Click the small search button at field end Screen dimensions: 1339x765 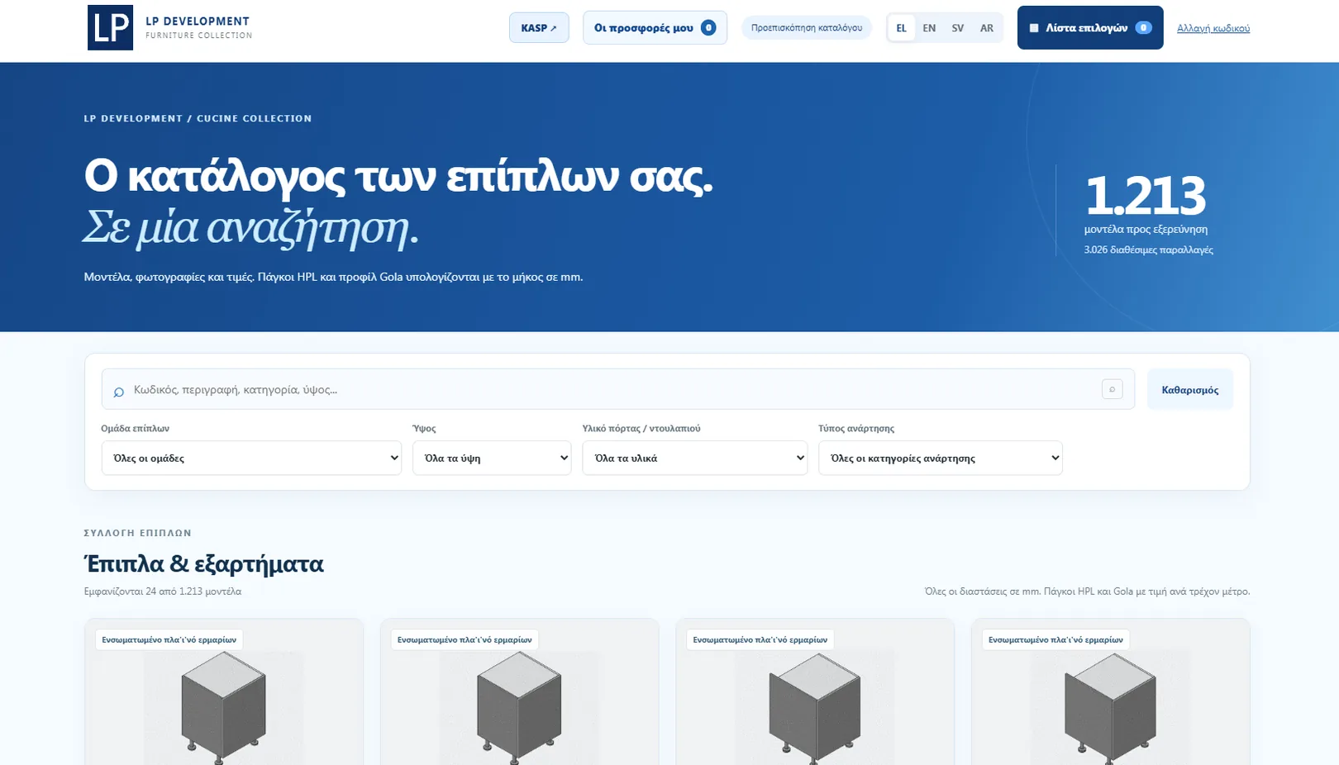point(1112,389)
